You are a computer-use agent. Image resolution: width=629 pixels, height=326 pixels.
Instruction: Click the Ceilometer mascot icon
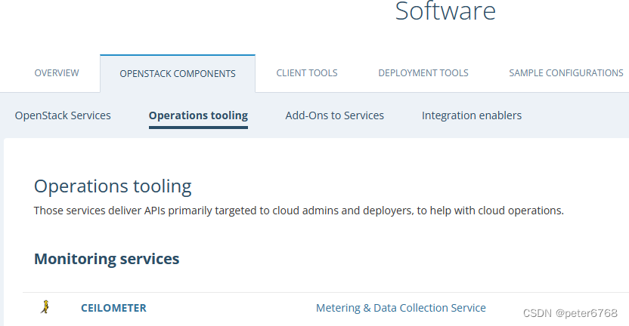click(x=45, y=307)
